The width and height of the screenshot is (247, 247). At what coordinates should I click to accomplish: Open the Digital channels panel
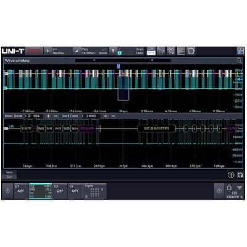pyautogui.click(x=95, y=191)
